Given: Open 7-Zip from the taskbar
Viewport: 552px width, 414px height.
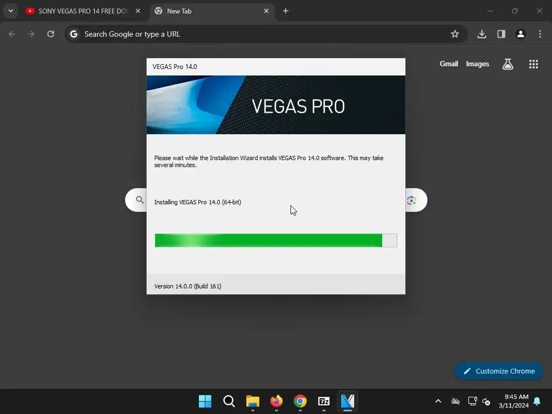Looking at the screenshot, I should point(324,401).
